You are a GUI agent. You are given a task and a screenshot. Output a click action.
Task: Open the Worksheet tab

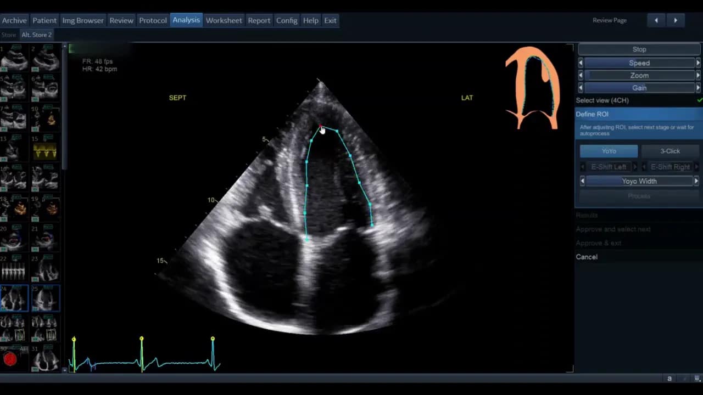pyautogui.click(x=224, y=20)
